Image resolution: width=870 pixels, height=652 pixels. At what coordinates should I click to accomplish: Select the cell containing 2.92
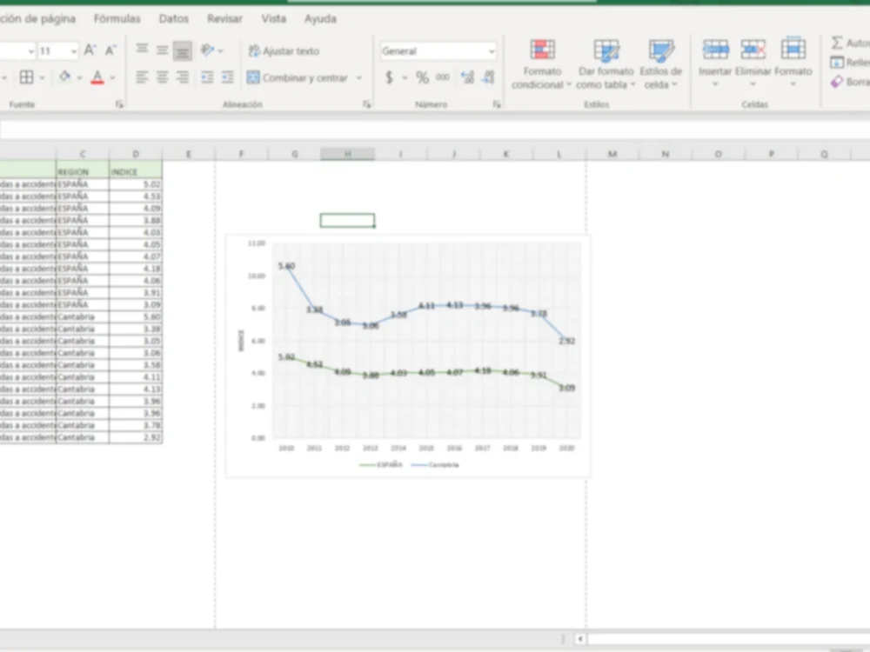(x=136, y=437)
